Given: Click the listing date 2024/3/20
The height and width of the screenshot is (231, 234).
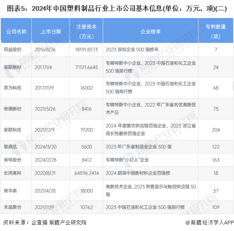Looking at the screenshot, I should click(x=46, y=147).
